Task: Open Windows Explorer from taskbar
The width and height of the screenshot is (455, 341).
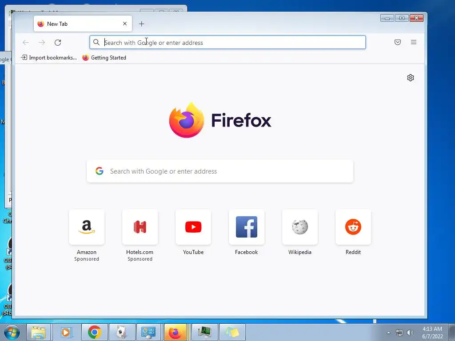Action: (38, 332)
